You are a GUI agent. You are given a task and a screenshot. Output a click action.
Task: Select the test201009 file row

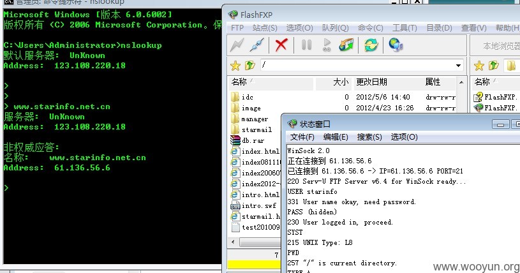coord(255,227)
